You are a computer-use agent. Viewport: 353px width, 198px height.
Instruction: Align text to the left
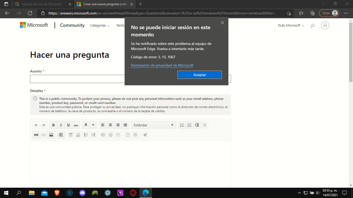(103, 125)
